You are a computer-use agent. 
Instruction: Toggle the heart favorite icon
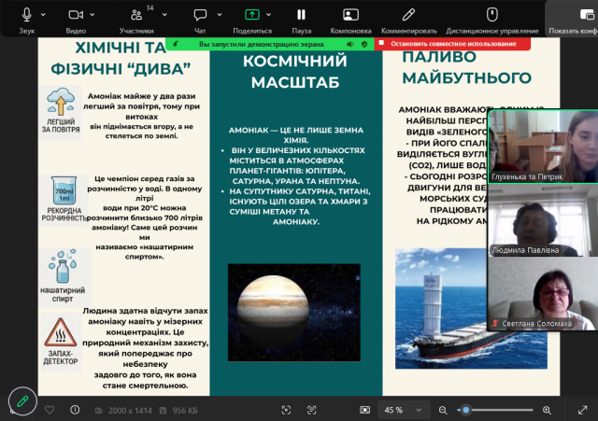pyautogui.click(x=50, y=410)
